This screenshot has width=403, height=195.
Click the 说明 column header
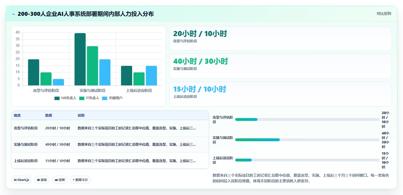(81, 116)
